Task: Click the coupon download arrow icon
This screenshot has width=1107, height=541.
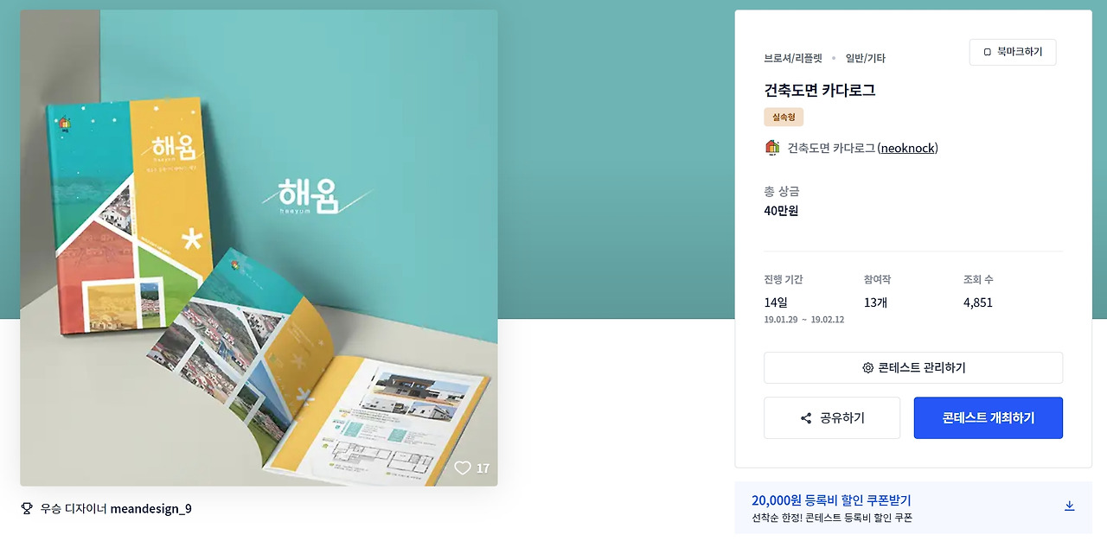Action: (x=1069, y=506)
